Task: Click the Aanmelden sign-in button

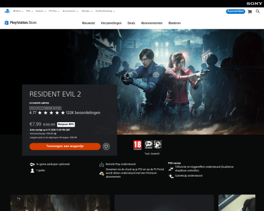Action: click(x=236, y=12)
